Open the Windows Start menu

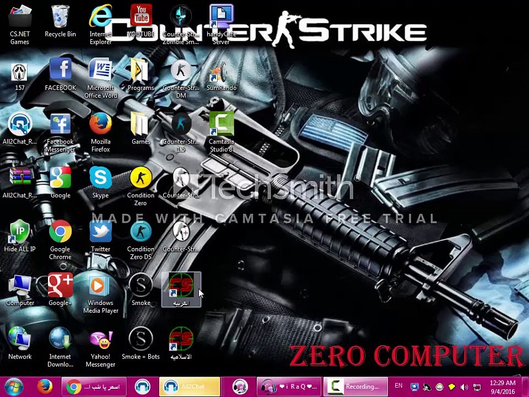pos(13,387)
